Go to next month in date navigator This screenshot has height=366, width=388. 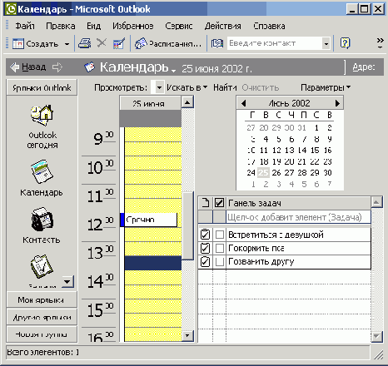coord(337,103)
